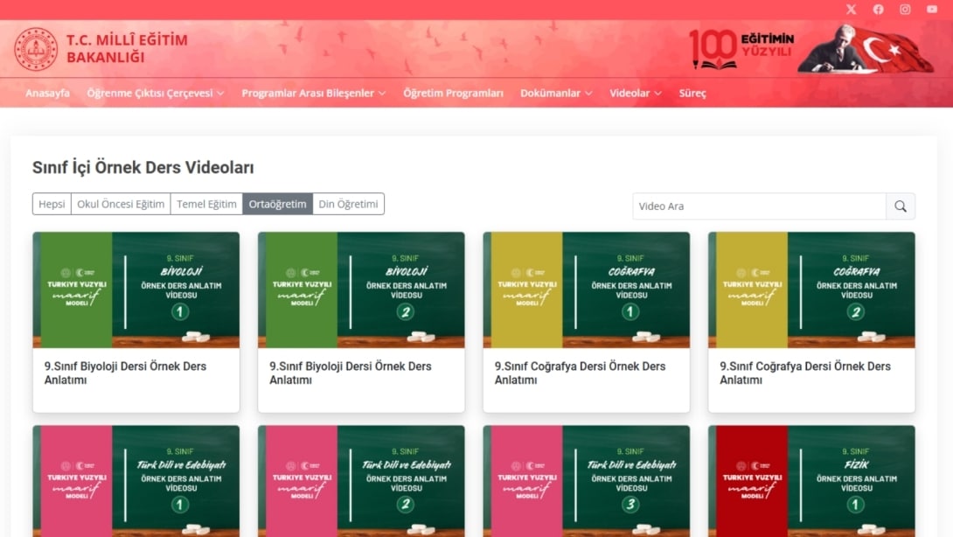Open Coğrafya video 2 thumbnail

click(811, 289)
